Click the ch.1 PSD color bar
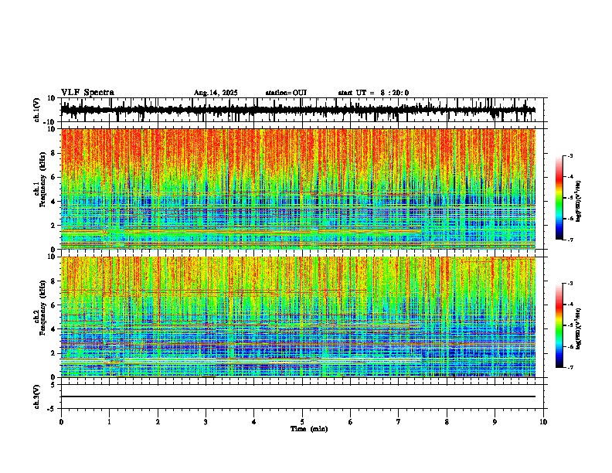Viewport: 612px width, 473px height. pyautogui.click(x=559, y=198)
